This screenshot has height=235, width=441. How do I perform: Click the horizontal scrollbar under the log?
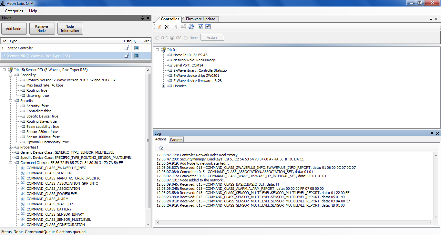click(x=294, y=223)
